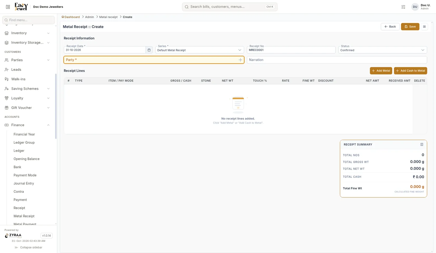Focus the Receipt No field
This screenshot has width=436, height=253.
point(291,50)
